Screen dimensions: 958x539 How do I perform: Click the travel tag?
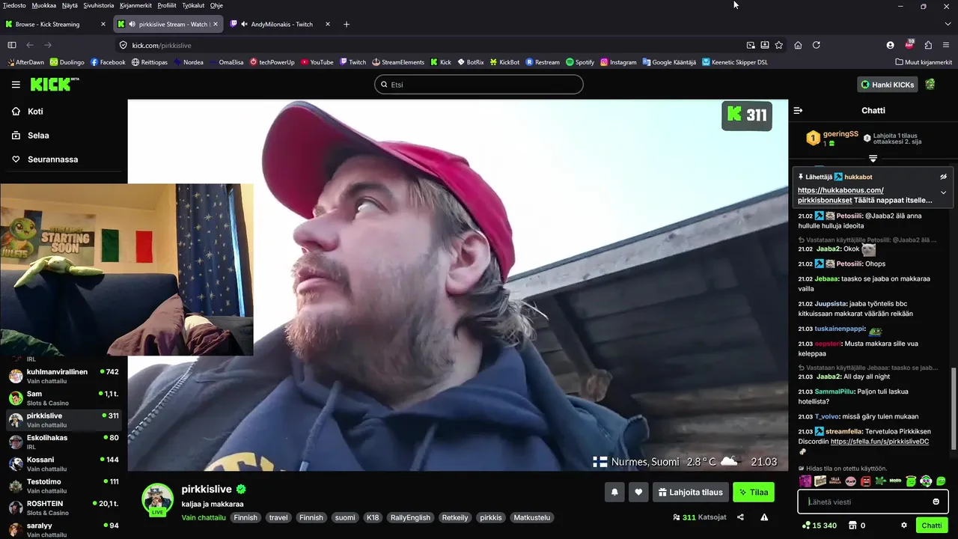(x=278, y=517)
